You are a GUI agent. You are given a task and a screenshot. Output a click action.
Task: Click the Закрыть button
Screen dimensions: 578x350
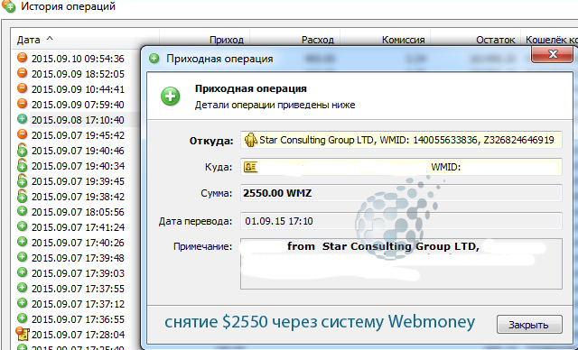coord(529,325)
